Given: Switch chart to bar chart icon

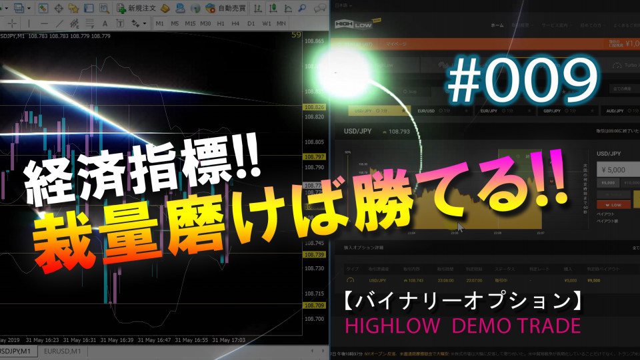Looking at the screenshot, I should click(257, 8).
